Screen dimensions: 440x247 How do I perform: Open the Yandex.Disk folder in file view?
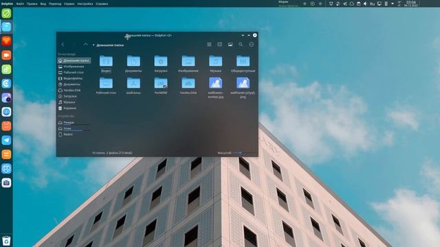click(188, 86)
